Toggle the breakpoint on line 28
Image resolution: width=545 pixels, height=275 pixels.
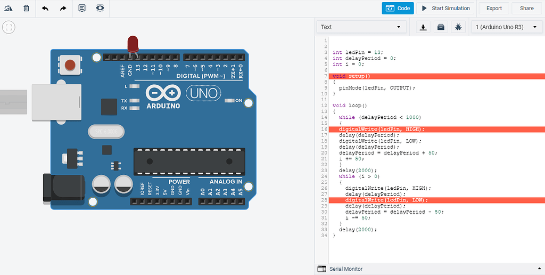pos(324,200)
